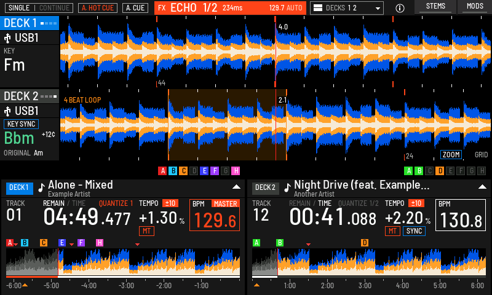Select DECK1 label in track panel
Screen dimensions: 492x295
[x=19, y=188]
